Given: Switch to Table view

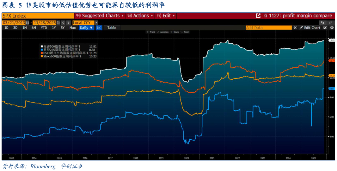Looking at the screenshot, I should tap(112, 28).
